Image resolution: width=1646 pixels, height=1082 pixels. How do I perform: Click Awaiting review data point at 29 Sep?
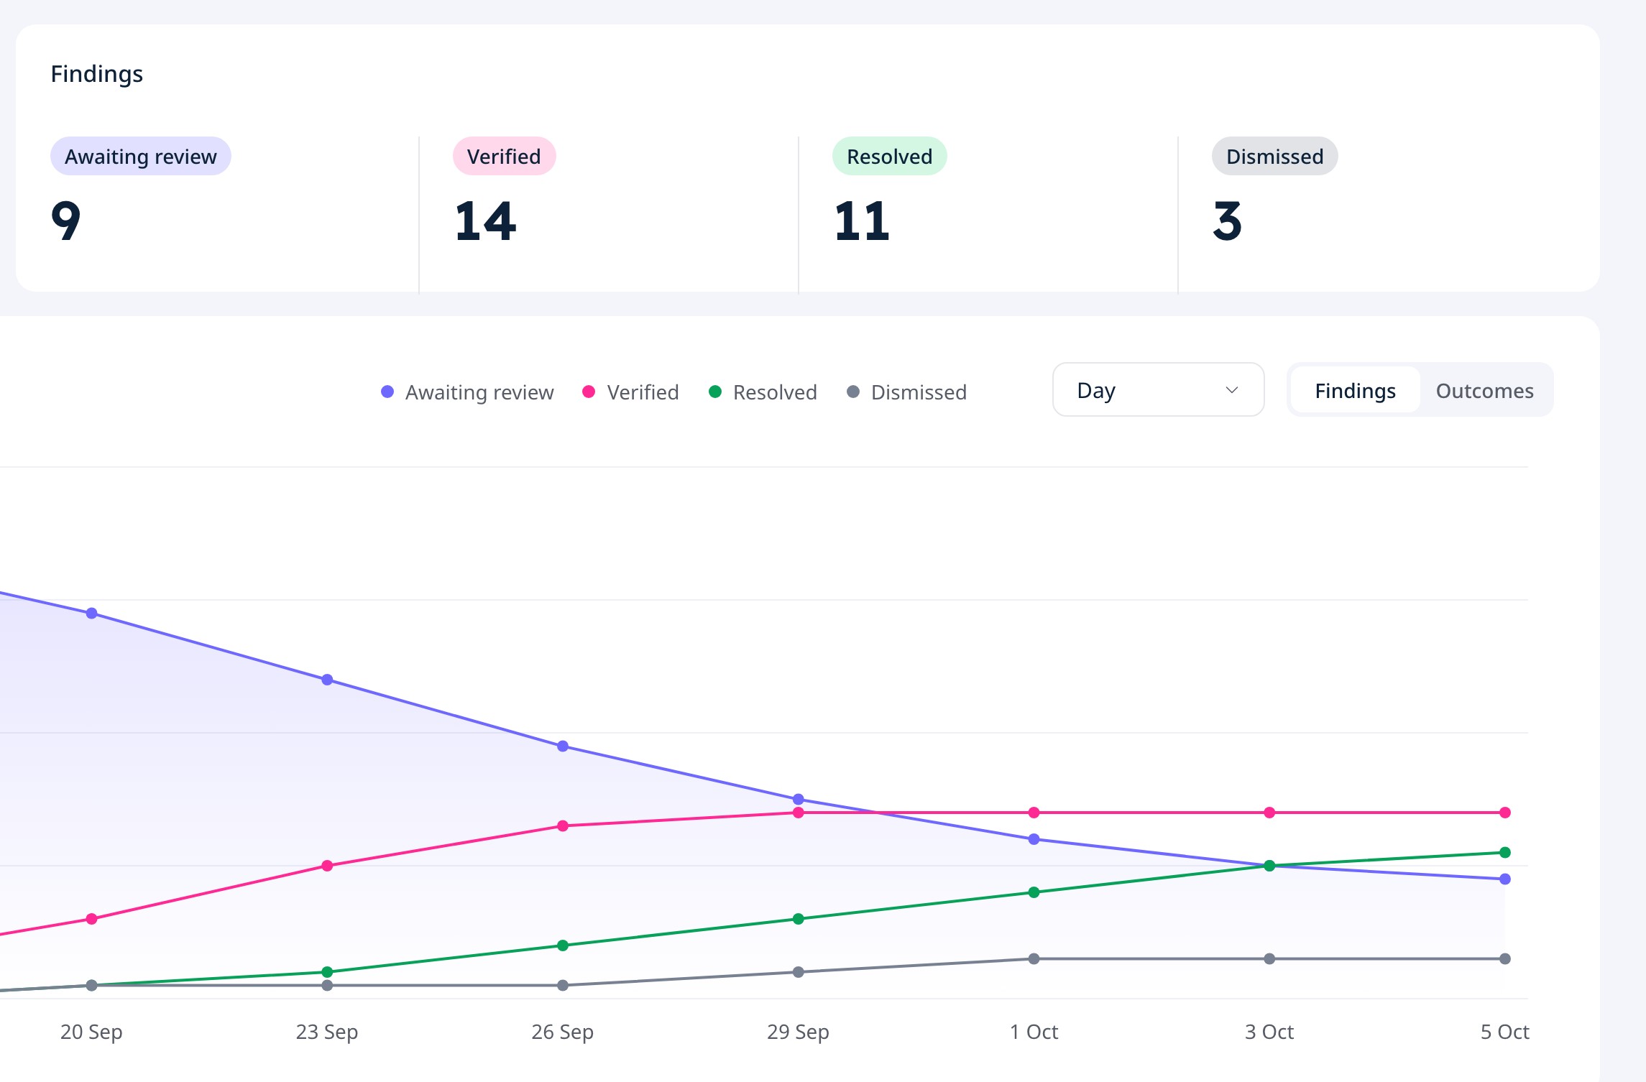(799, 800)
